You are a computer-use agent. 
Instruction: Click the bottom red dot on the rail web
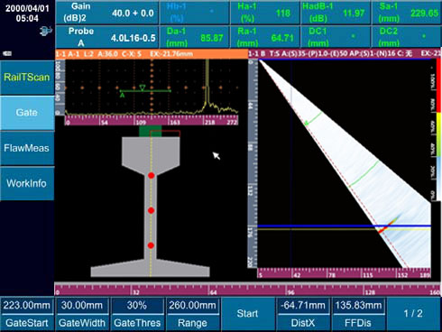pos(152,245)
